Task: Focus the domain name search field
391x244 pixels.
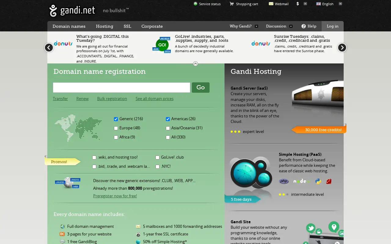Action: (x=122, y=88)
